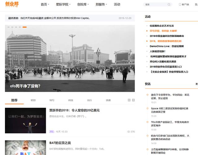This screenshot has width=198, height=155.
Task: Open activity 邦空间入驻孵化报名通道
Action: click(x=163, y=62)
